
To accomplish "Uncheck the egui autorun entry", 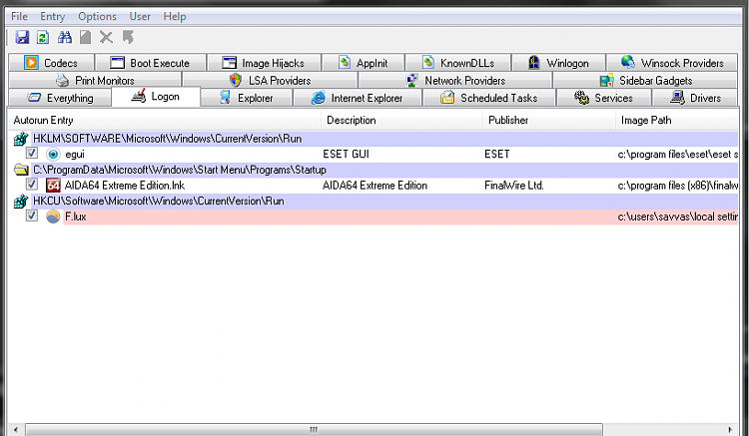I will click(32, 153).
